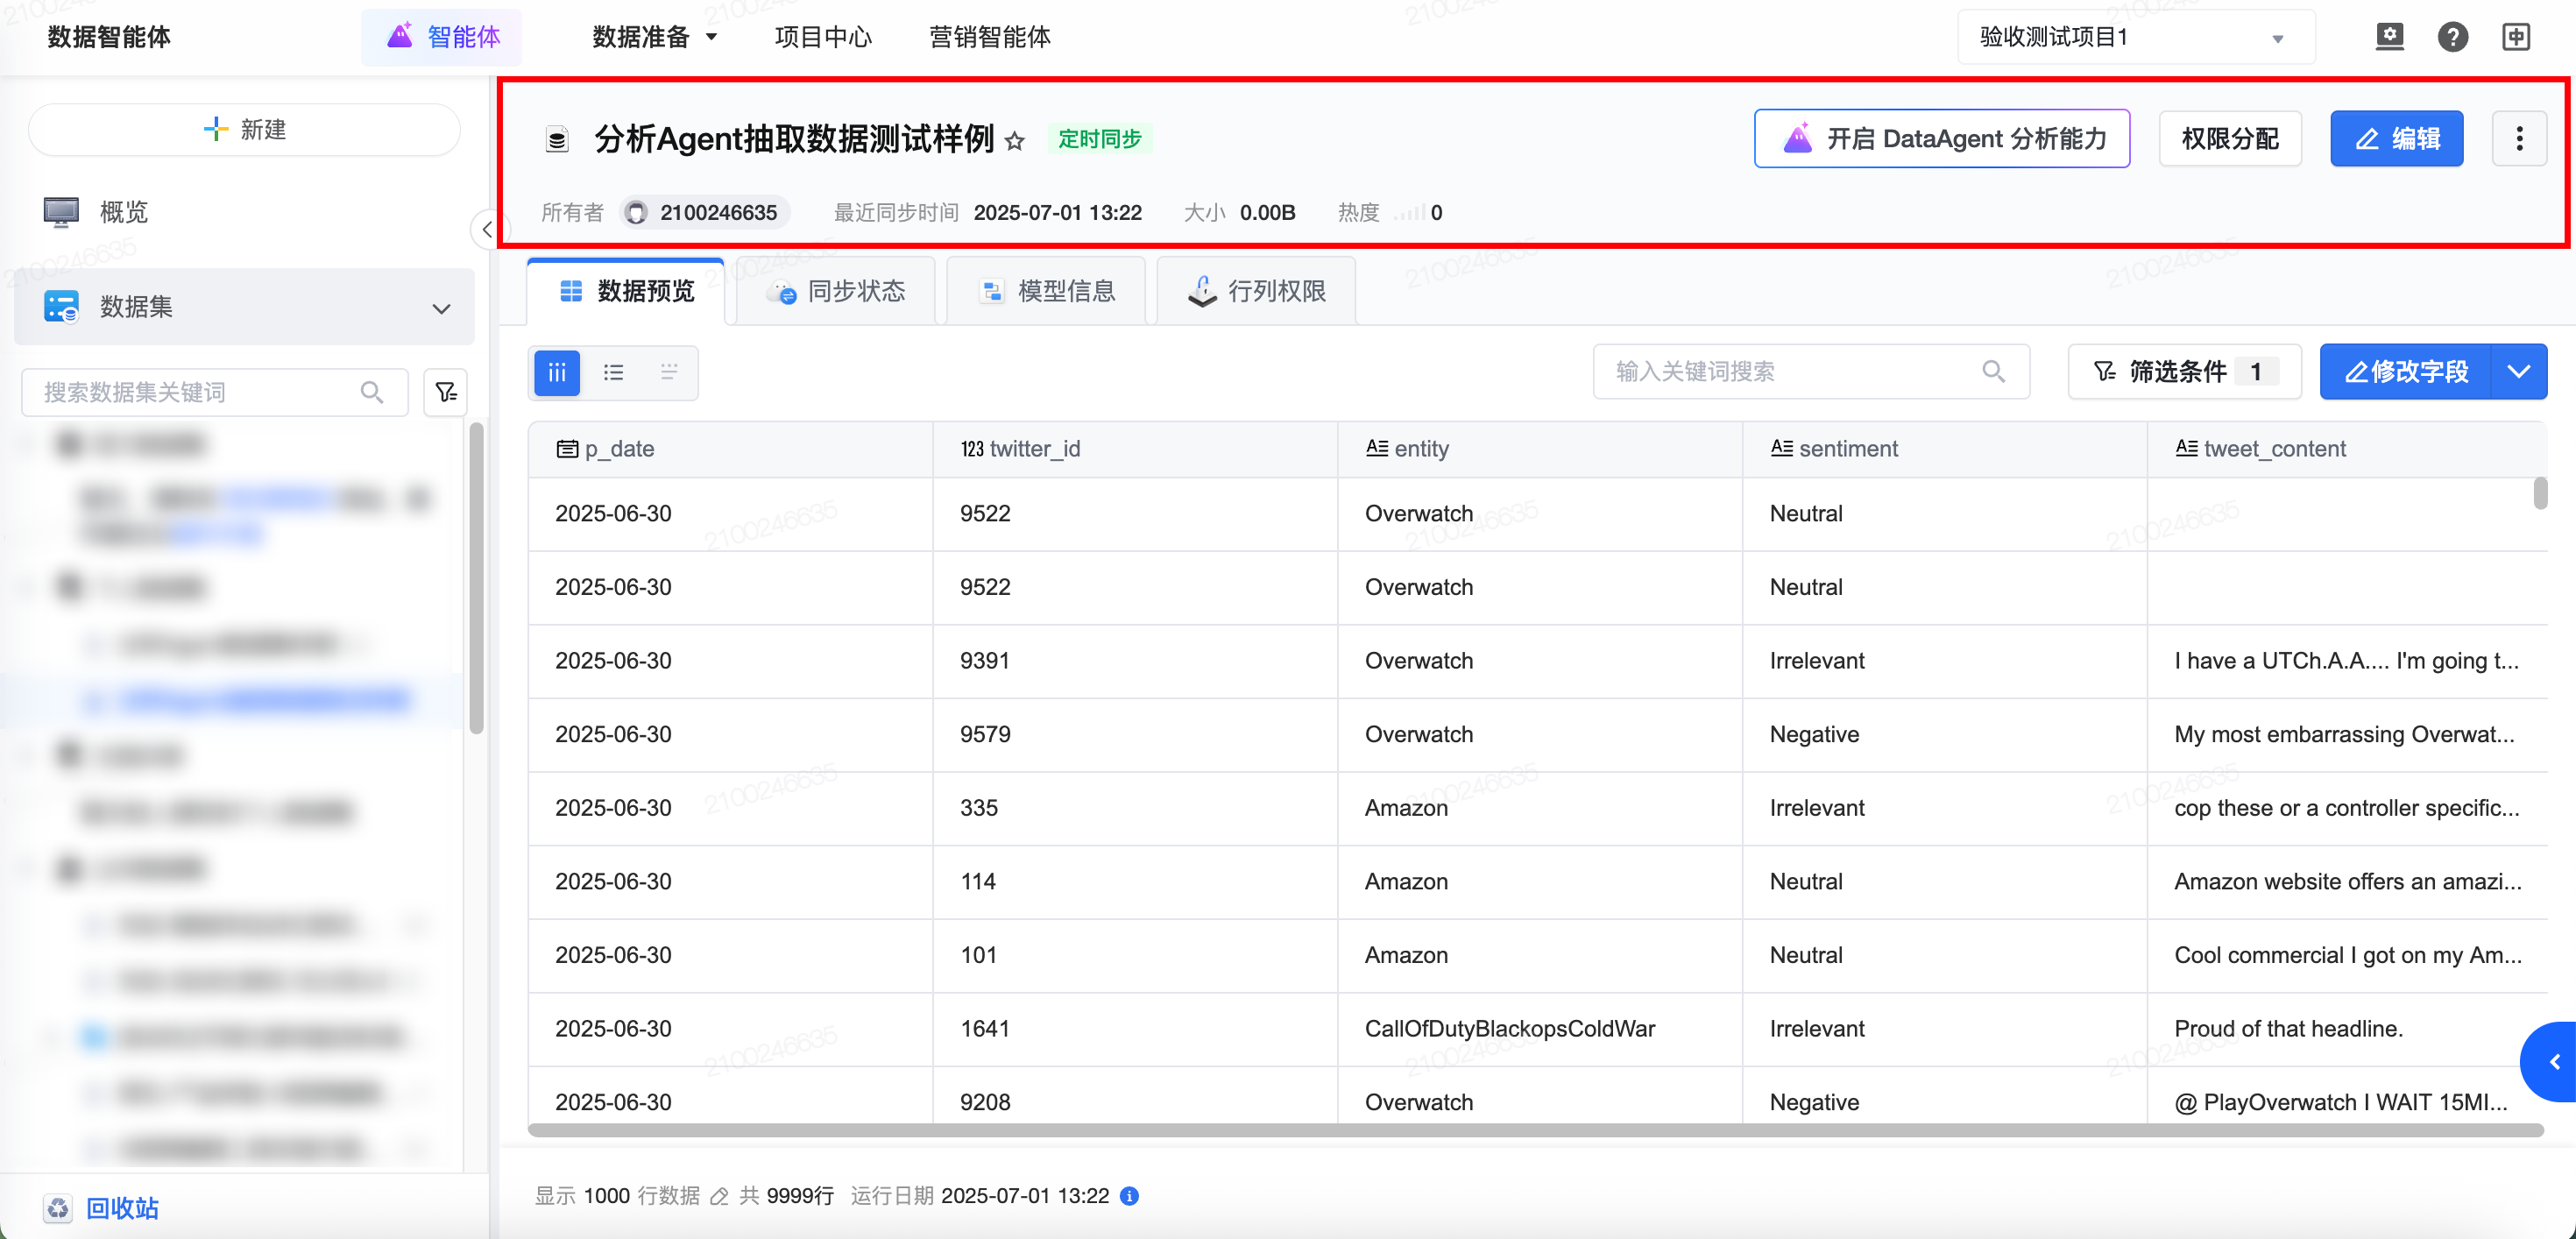Open the floating blue side panel arrow
Viewport: 2576px width, 1239px height.
click(x=2553, y=1062)
